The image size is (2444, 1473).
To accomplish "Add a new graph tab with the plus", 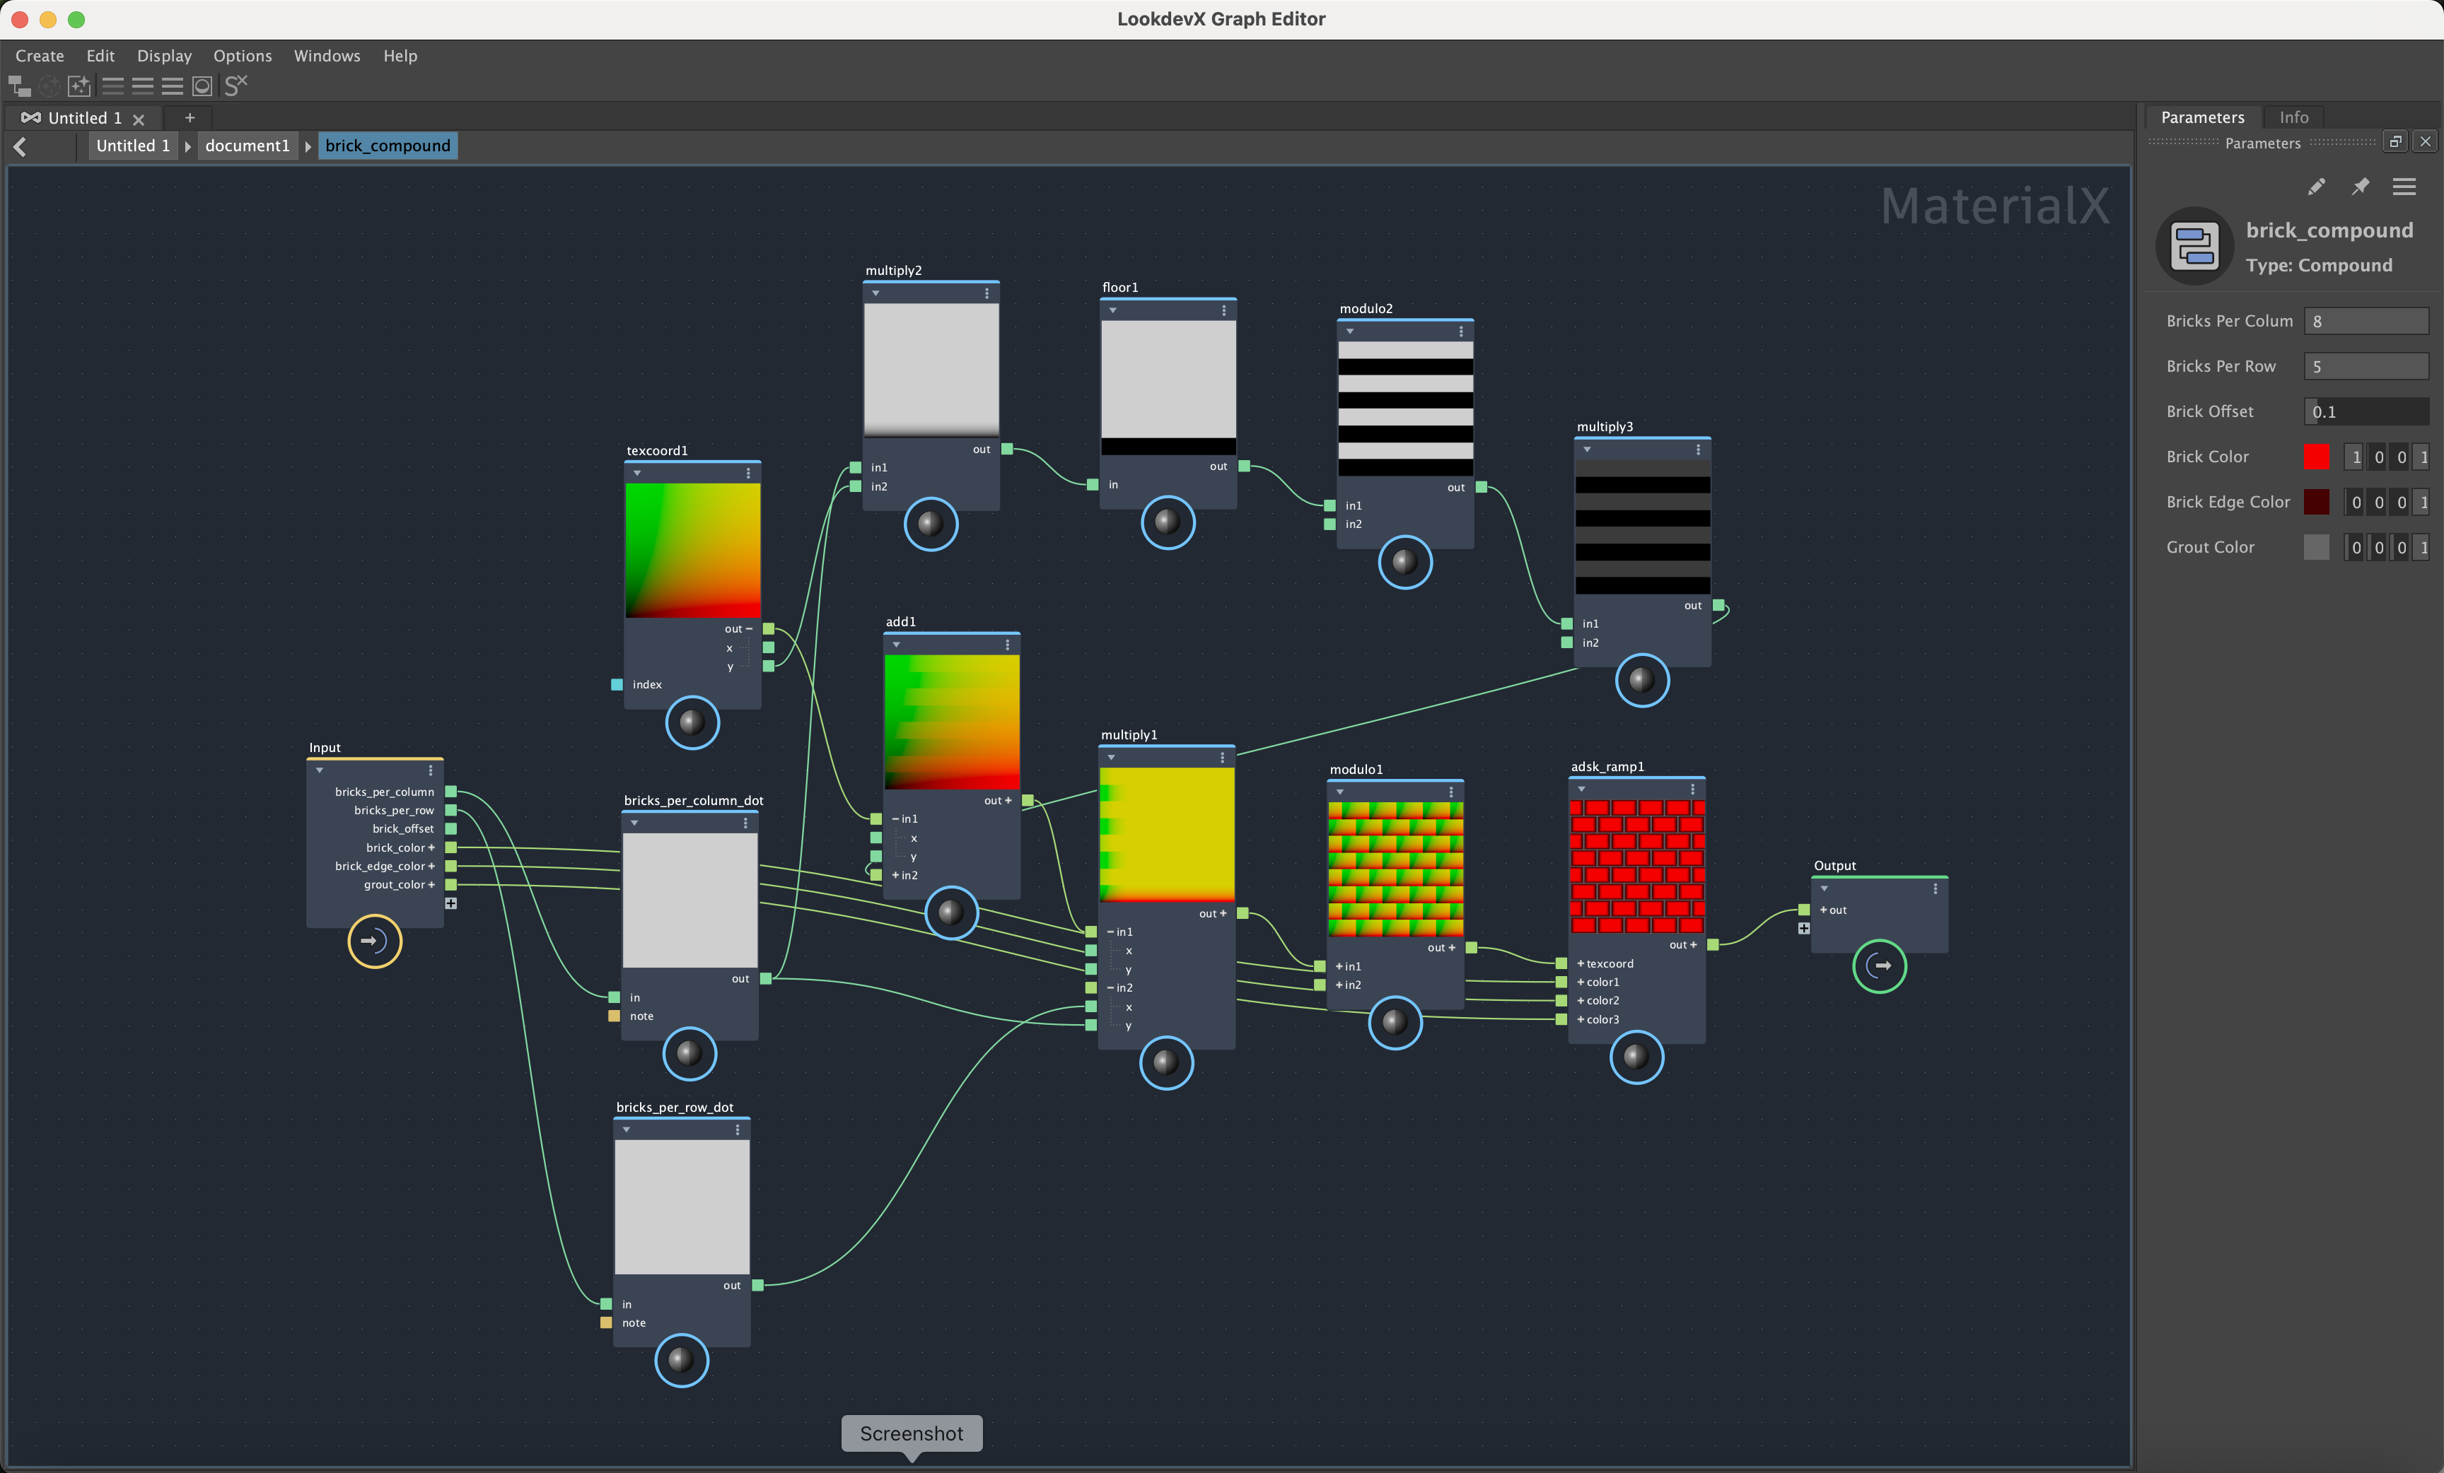I will click(190, 118).
